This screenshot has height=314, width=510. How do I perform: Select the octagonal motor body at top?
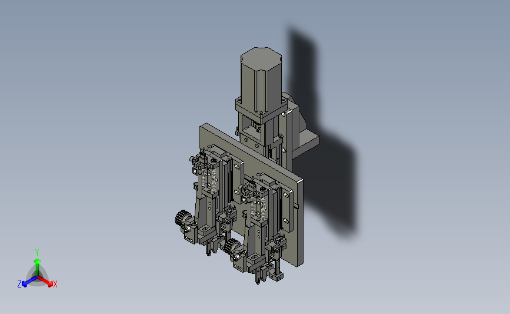pyautogui.click(x=261, y=80)
